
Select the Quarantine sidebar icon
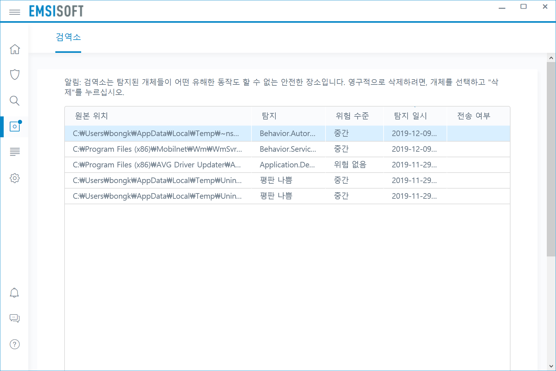point(14,127)
